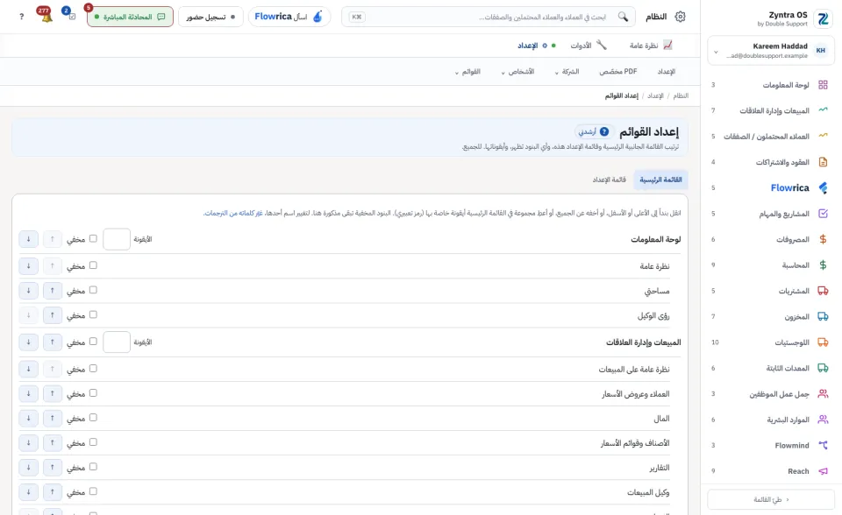Open جمل عمل الموظفين sidebar item
The height and width of the screenshot is (515, 842).
[x=771, y=394]
